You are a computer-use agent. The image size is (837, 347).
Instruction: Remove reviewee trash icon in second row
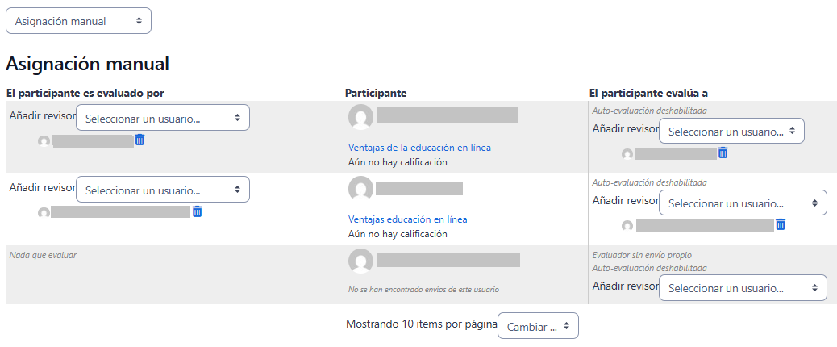780,224
